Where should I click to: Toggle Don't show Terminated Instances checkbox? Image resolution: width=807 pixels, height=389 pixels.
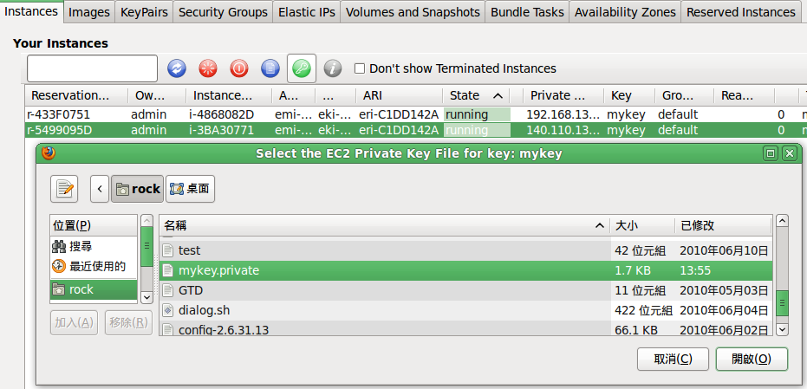360,68
